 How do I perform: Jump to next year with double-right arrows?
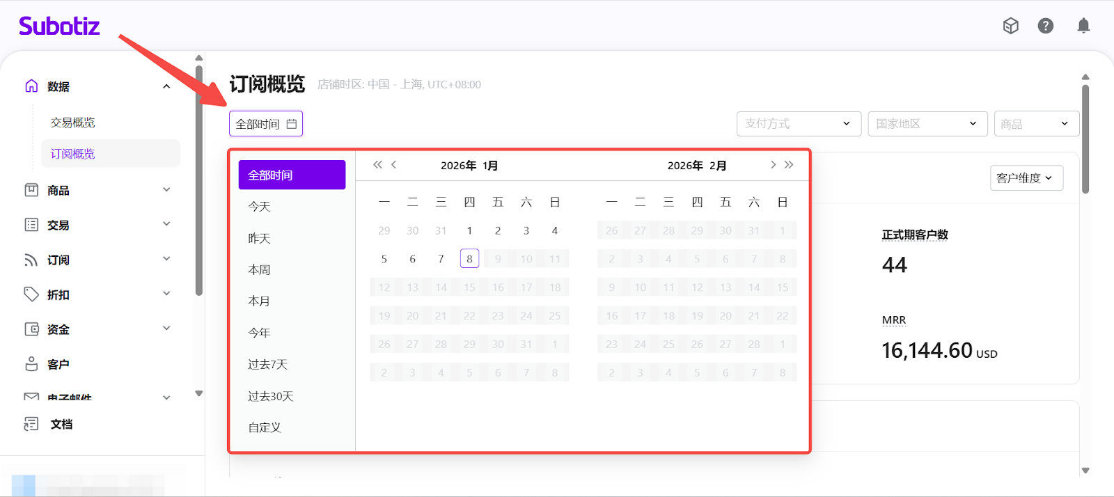coord(789,165)
